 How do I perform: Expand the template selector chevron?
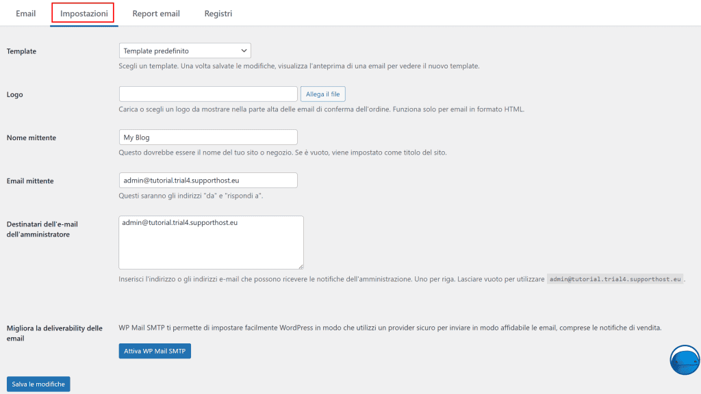(x=243, y=50)
